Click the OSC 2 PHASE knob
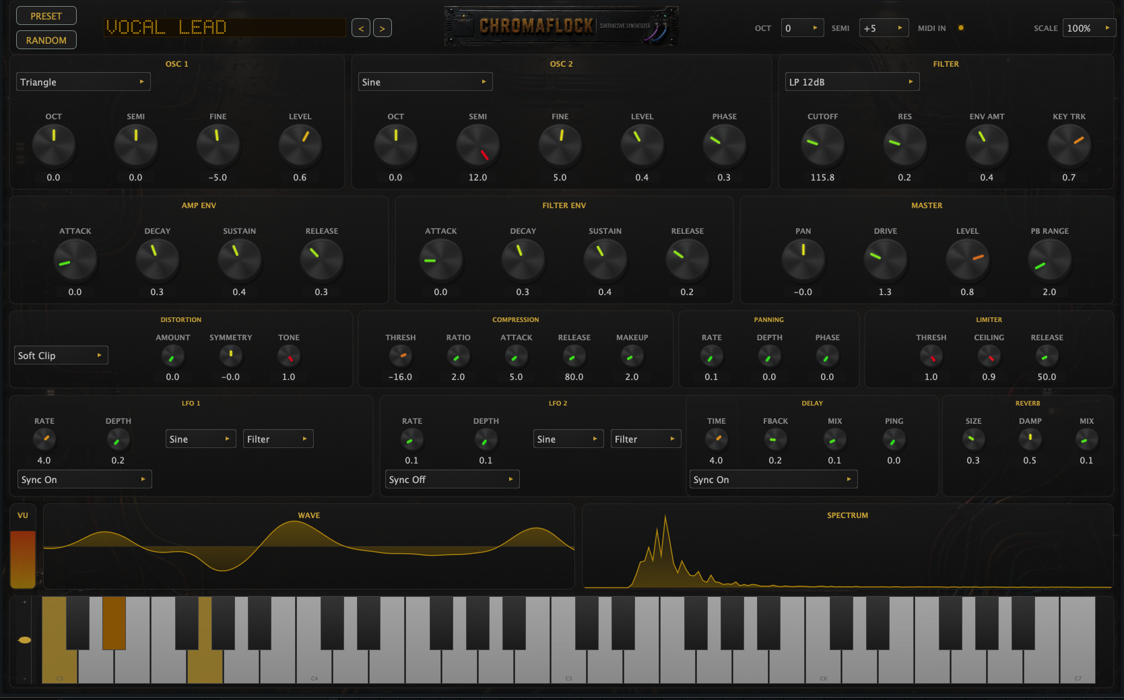The image size is (1124, 700). (725, 145)
